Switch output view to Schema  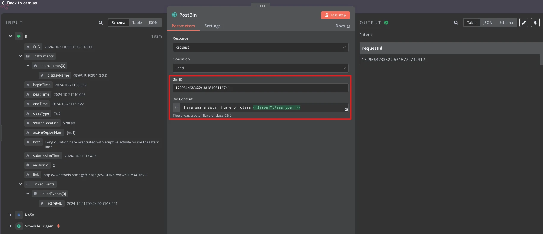(x=506, y=23)
